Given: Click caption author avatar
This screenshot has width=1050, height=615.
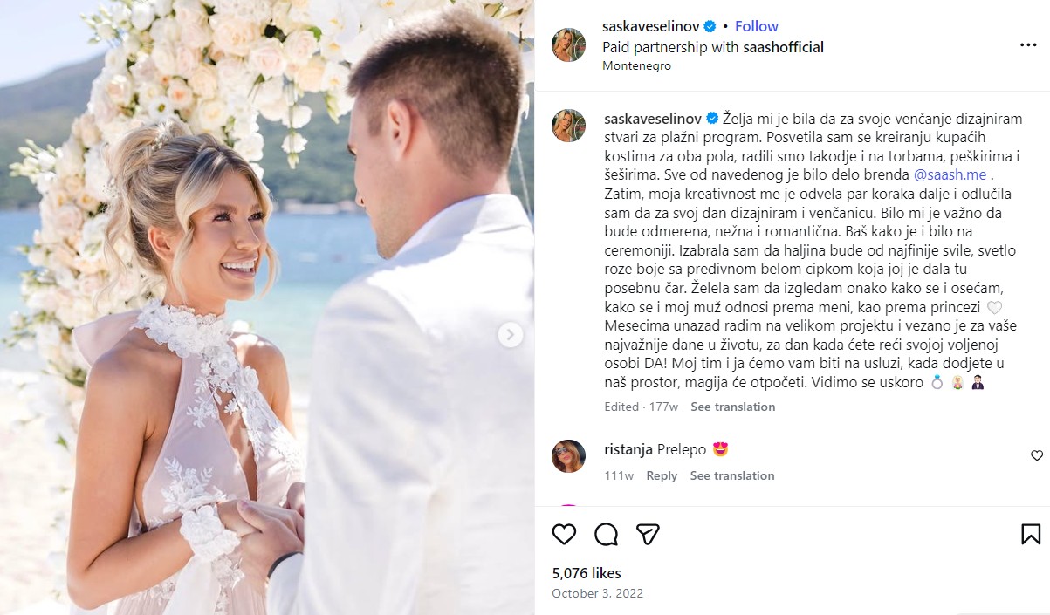Looking at the screenshot, I should (x=569, y=126).
